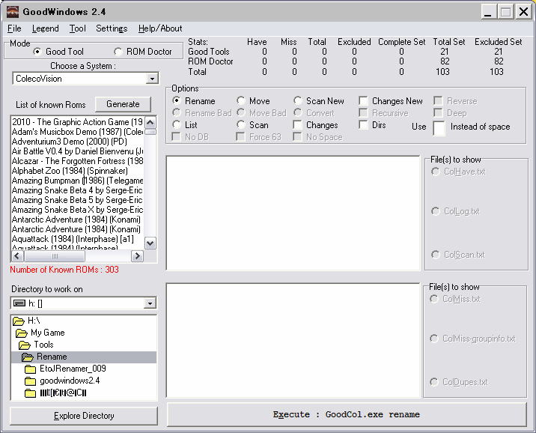The image size is (536, 433).
Task: Open the h: drive selection dropdown
Action: 150,303
